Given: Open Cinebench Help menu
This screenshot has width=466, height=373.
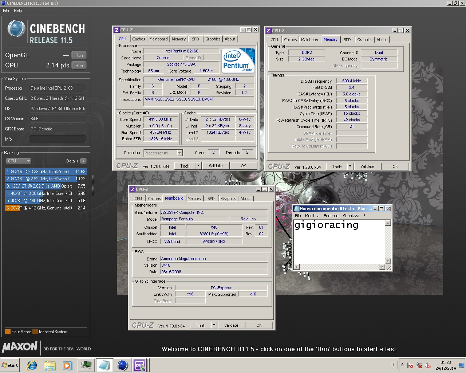Looking at the screenshot, I should pos(18,11).
